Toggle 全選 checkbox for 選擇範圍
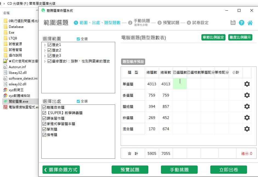This screenshot has width=258, height=177. click(x=78, y=39)
